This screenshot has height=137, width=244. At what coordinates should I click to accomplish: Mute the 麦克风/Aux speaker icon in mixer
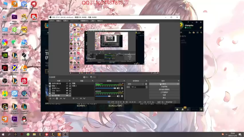[118, 88]
